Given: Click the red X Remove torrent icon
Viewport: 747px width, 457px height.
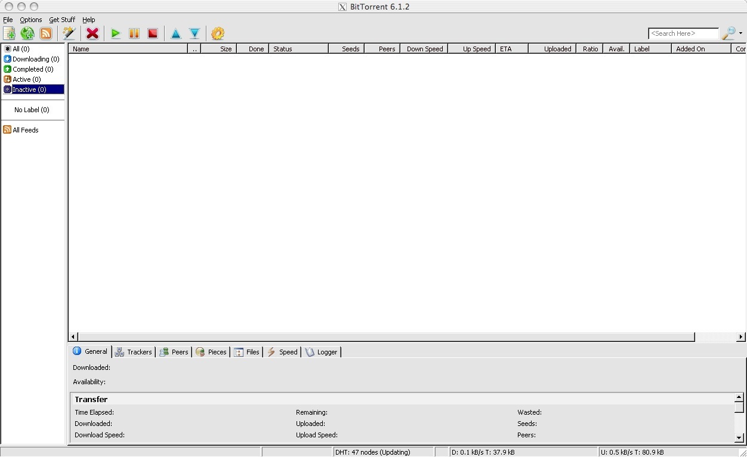Looking at the screenshot, I should [92, 33].
